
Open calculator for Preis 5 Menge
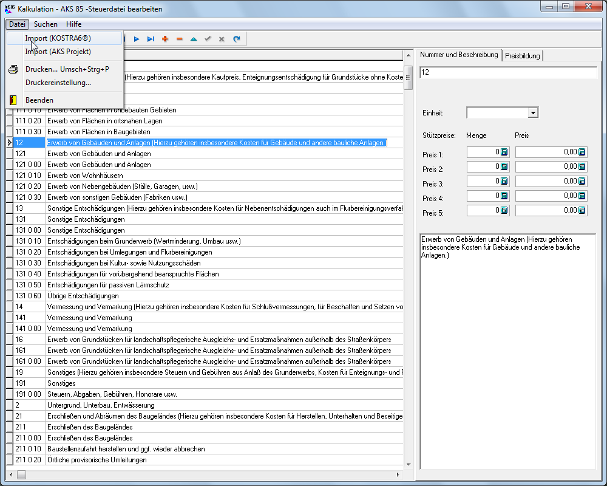(504, 210)
